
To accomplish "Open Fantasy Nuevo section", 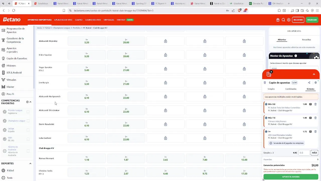I will [x=125, y=20].
